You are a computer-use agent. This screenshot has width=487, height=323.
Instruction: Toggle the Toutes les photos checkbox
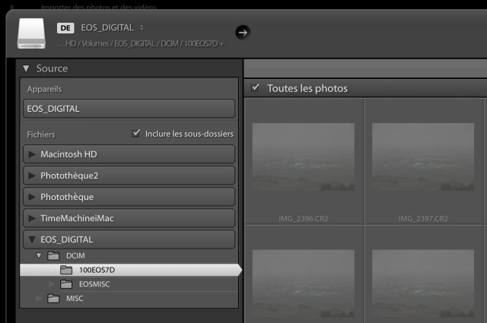tap(256, 88)
